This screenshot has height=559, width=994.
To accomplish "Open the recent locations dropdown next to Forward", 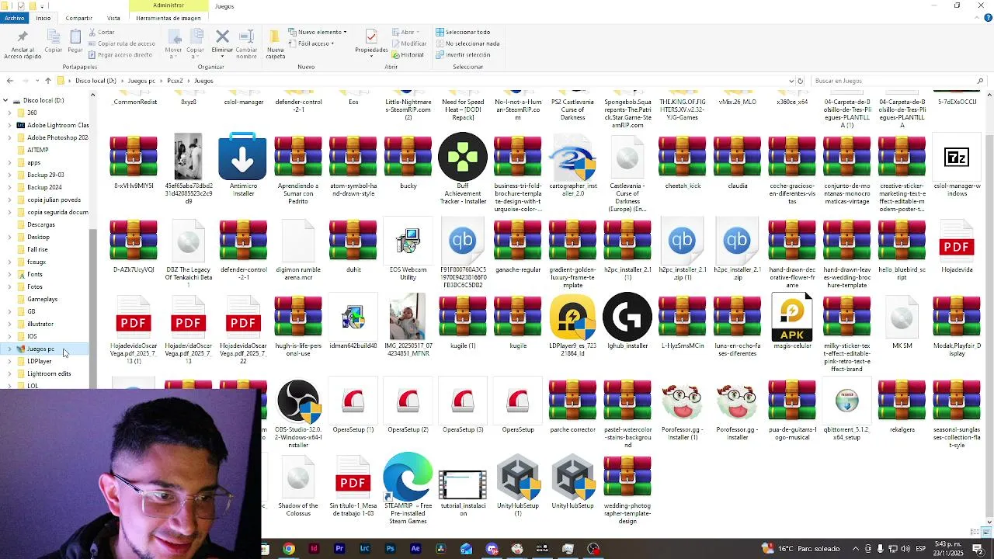I will pyautogui.click(x=36, y=81).
